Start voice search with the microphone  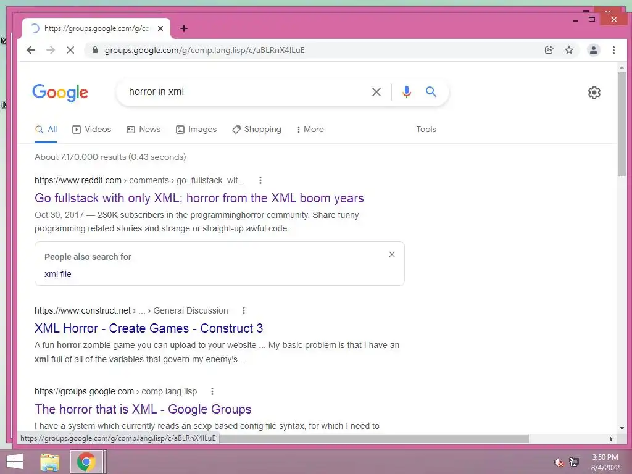[x=407, y=92]
